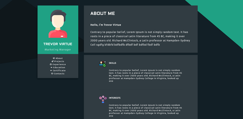This screenshot has height=119, width=243.
Task: Open the Experience navigation link
Action: [x=59, y=64]
